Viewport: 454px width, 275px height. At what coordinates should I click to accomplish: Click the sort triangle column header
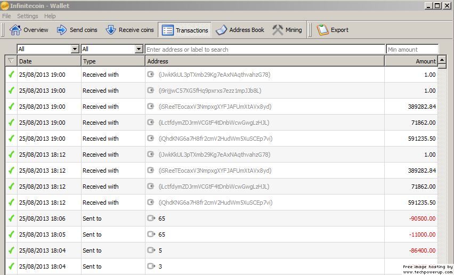click(11, 61)
